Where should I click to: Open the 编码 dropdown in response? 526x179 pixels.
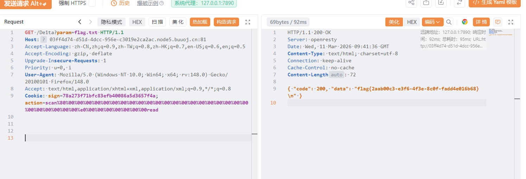point(432,22)
